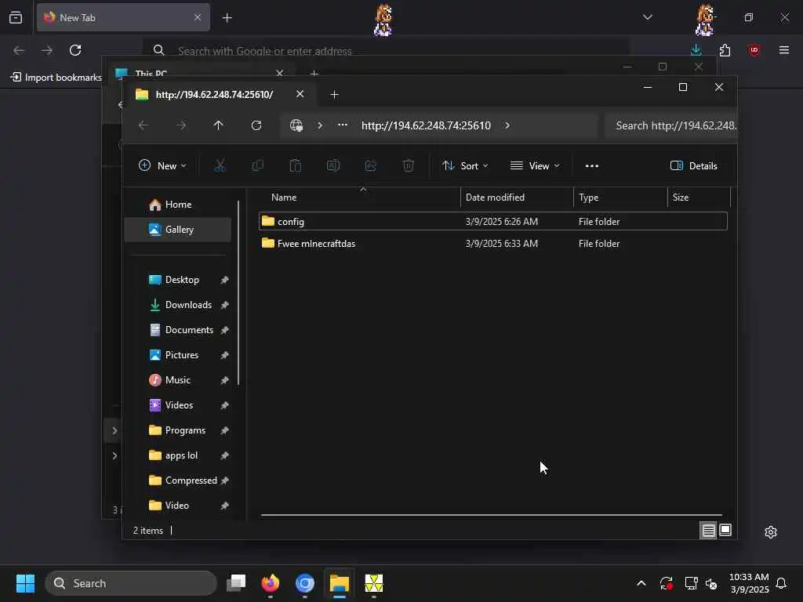Screen dimensions: 803x602
Task: Click Import bookmarks link
Action: tap(56, 78)
